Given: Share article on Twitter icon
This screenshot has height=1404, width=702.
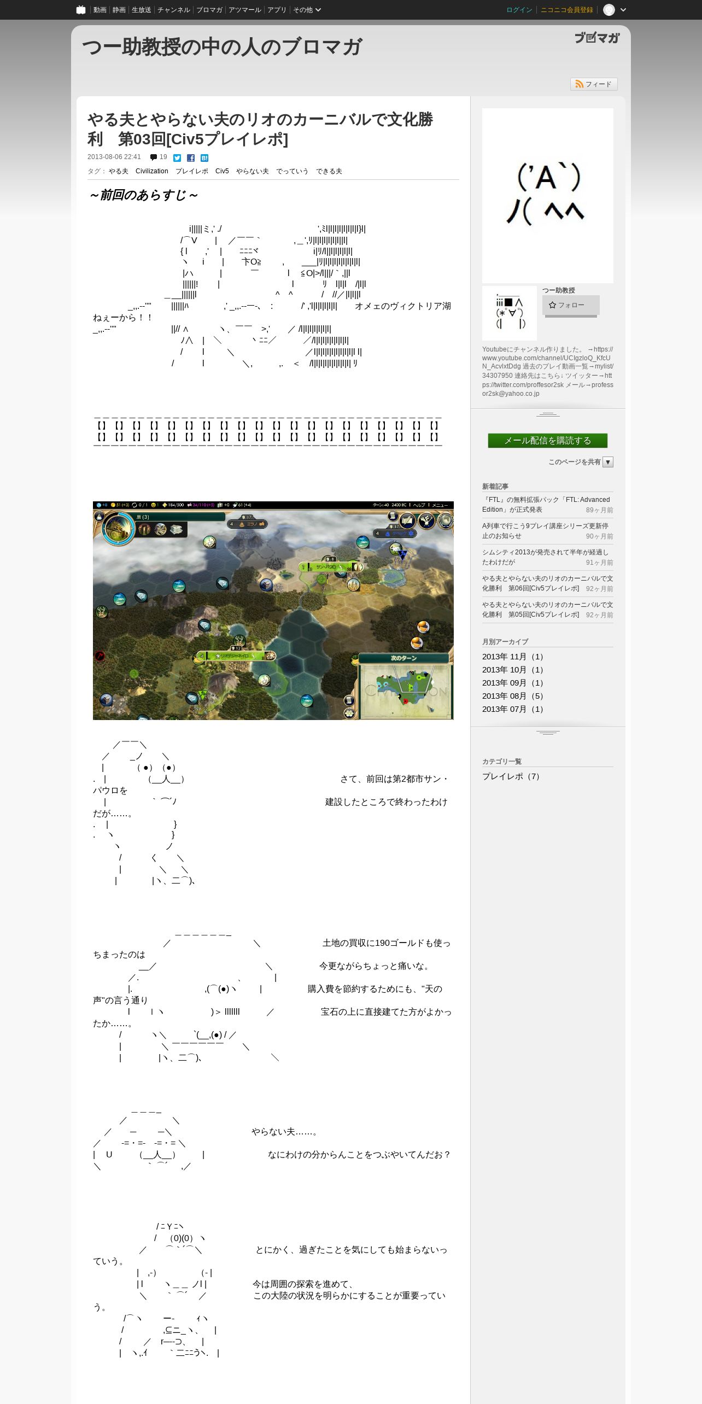Looking at the screenshot, I should tap(177, 158).
